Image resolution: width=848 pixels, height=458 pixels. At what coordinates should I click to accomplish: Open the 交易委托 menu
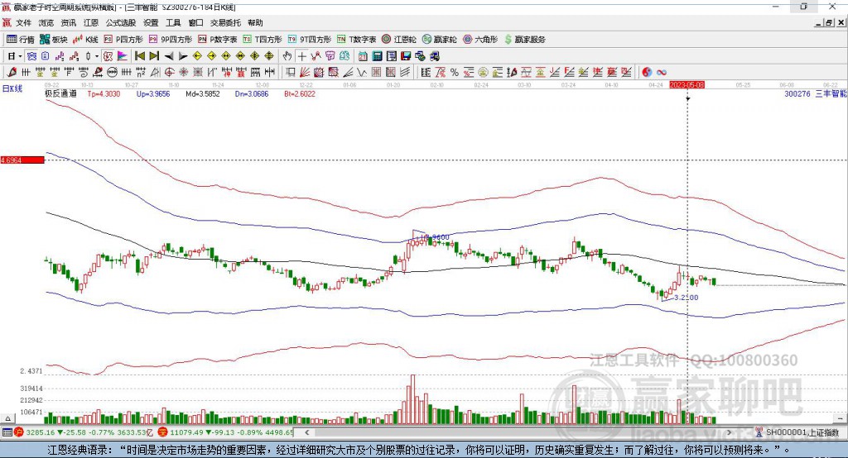click(225, 22)
